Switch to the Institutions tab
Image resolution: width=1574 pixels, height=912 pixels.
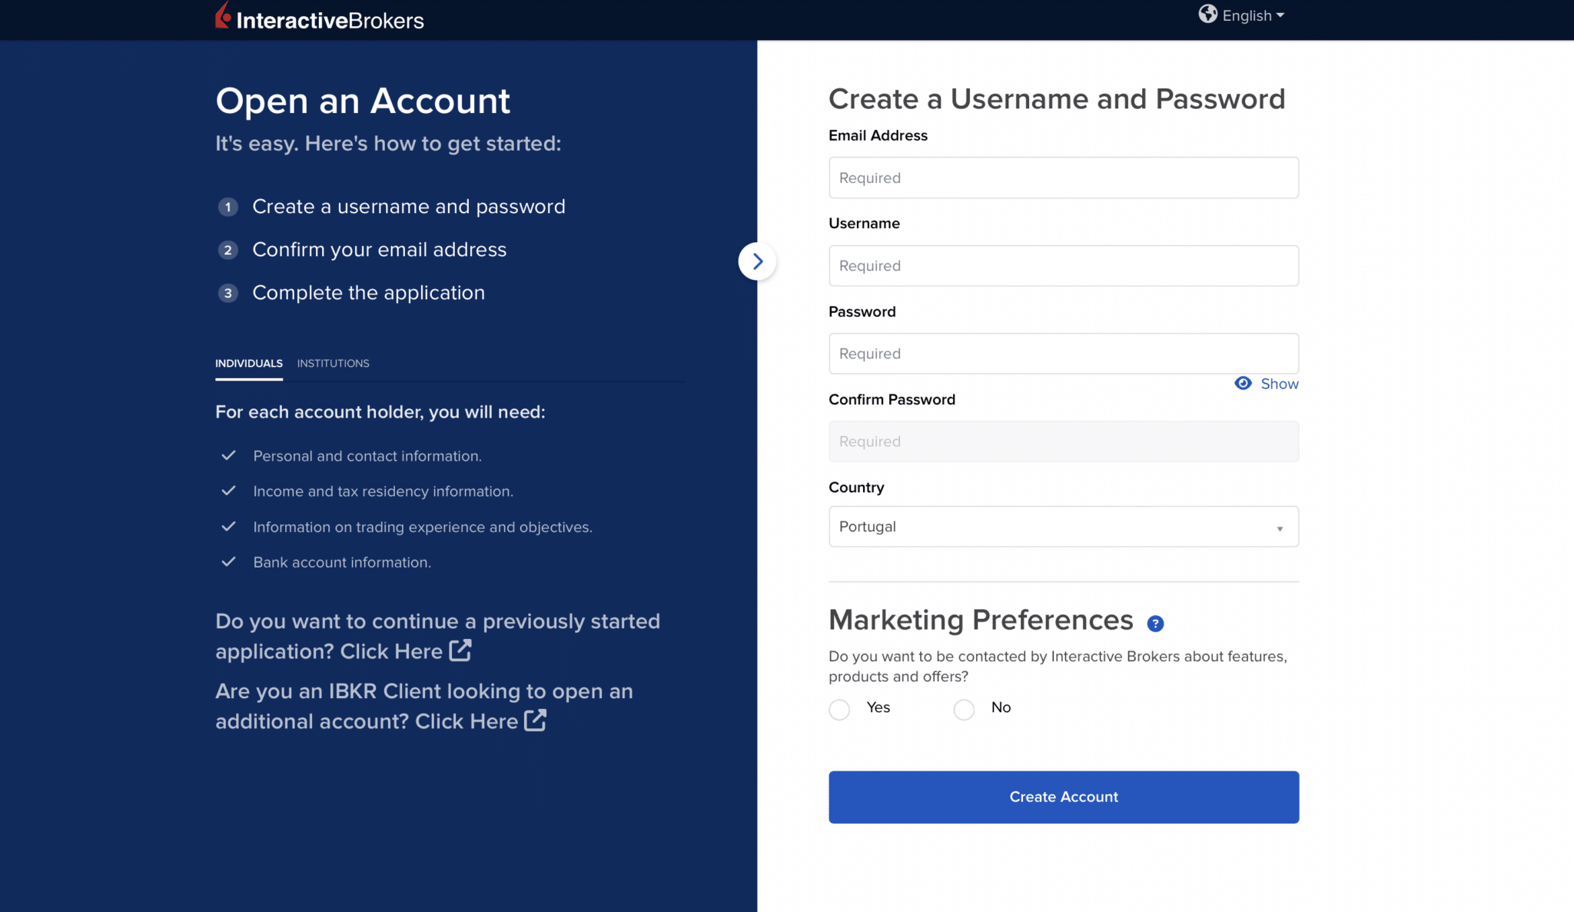click(333, 363)
